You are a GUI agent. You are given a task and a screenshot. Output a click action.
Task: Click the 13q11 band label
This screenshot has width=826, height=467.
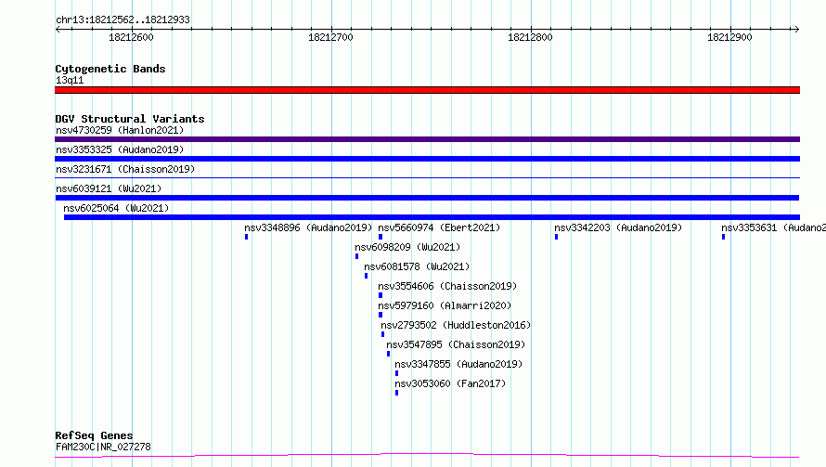click(70, 80)
